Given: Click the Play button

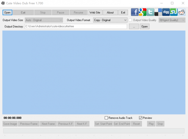Looking at the screenshot, I should tap(151, 124).
